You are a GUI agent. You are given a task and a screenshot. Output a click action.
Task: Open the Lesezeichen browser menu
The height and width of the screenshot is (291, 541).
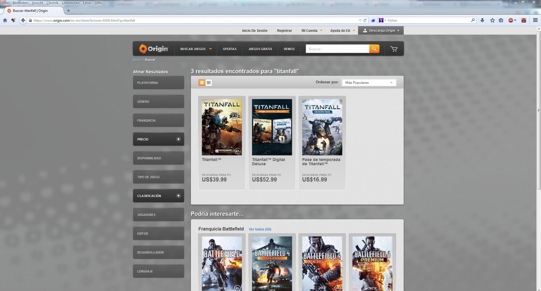click(70, 3)
